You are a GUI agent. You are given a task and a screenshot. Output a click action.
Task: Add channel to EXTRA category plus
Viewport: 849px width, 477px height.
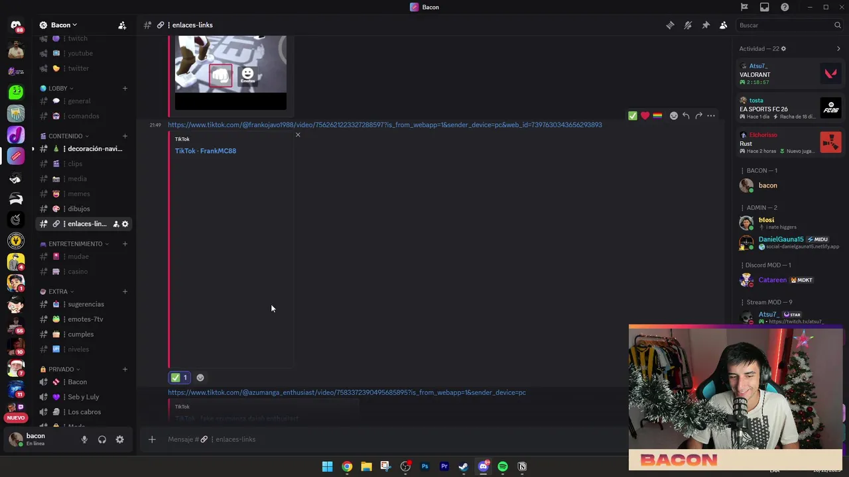click(x=125, y=291)
